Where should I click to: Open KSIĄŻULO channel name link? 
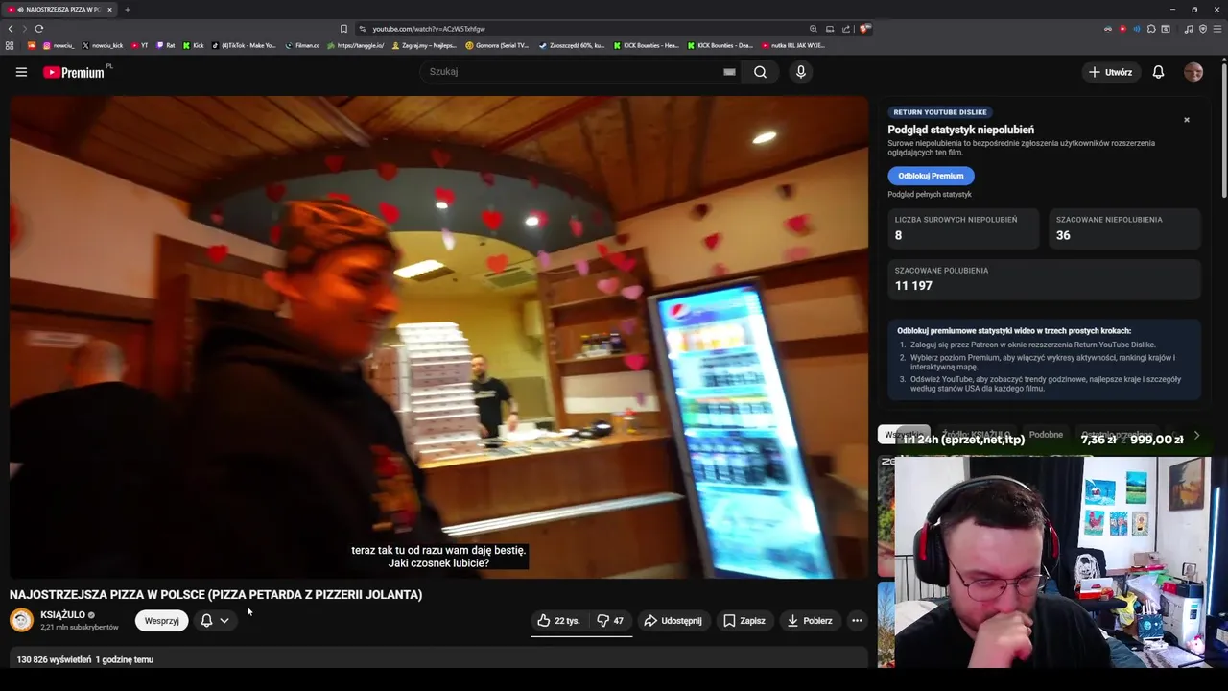pos(63,615)
